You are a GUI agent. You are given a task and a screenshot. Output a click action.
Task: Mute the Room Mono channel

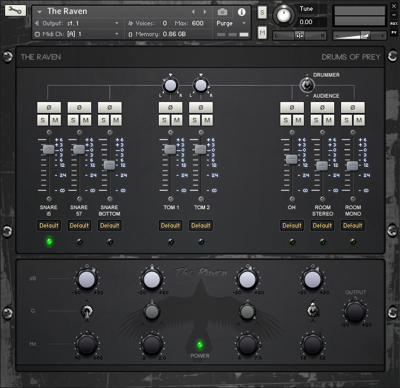(359, 120)
